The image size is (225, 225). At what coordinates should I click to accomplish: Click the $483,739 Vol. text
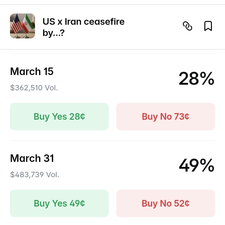click(x=35, y=175)
